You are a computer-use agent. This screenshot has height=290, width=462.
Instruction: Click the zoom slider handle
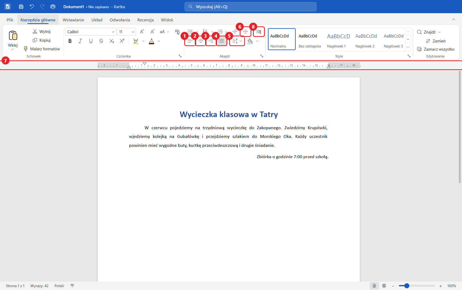(407, 286)
